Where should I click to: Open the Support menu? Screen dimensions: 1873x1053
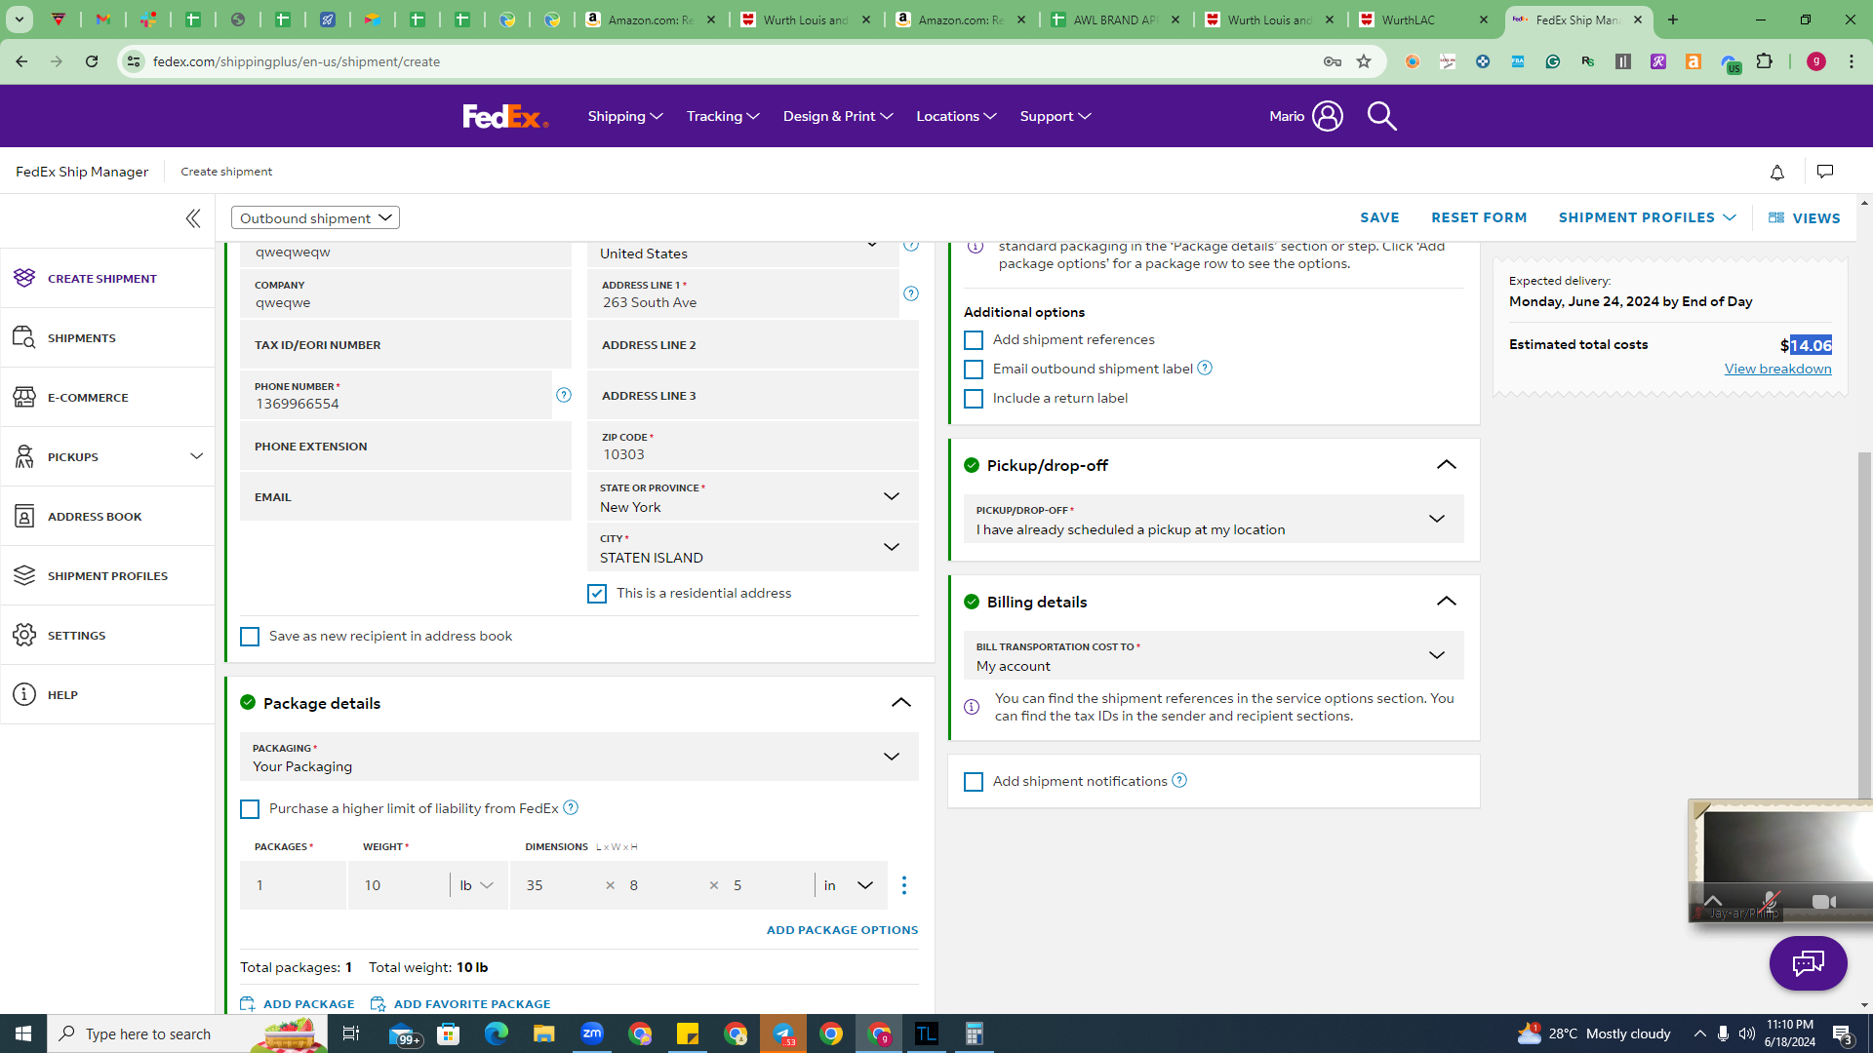click(x=1056, y=116)
